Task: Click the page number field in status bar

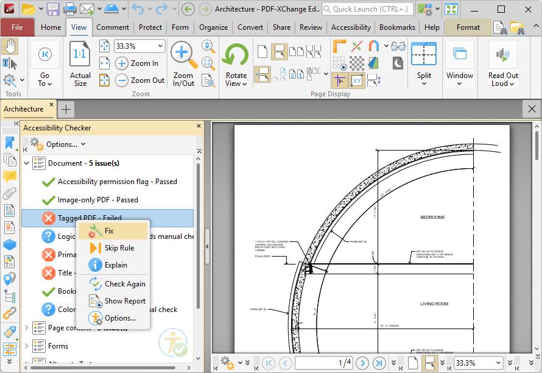Action: 323,363
